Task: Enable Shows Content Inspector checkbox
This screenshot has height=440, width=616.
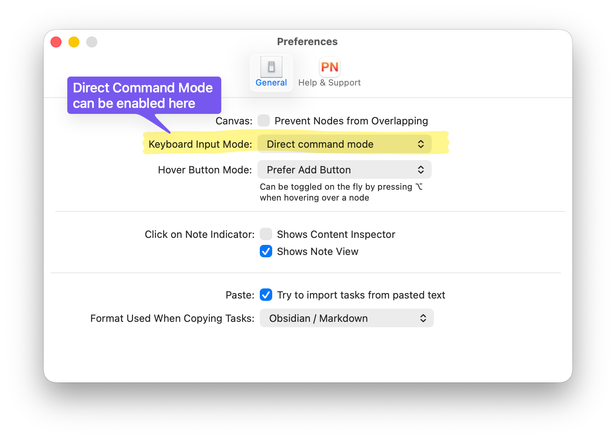Action: pyautogui.click(x=266, y=234)
